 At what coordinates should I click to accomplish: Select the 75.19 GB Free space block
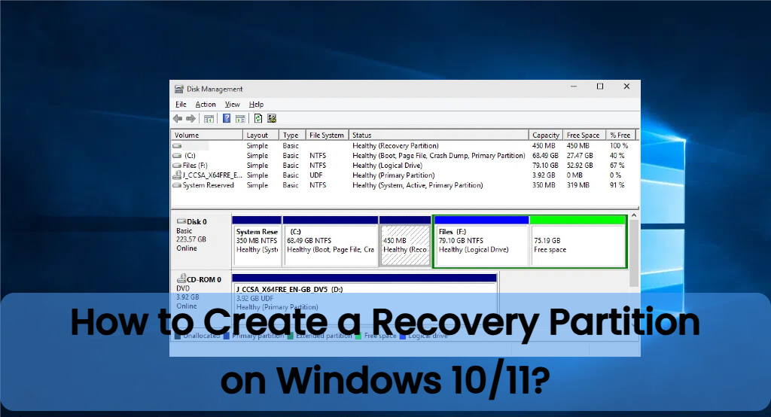pos(577,241)
